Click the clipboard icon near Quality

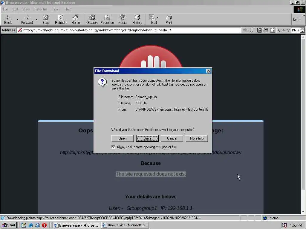point(273,30)
